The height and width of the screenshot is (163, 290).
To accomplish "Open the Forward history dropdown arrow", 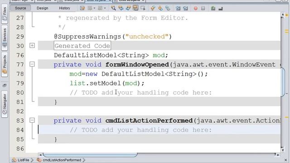I will point(105,8).
